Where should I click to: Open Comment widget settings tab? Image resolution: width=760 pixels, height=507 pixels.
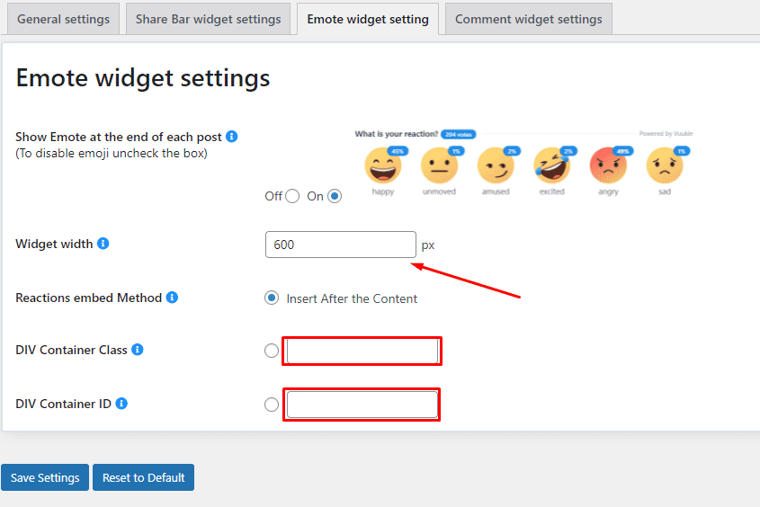tap(528, 19)
